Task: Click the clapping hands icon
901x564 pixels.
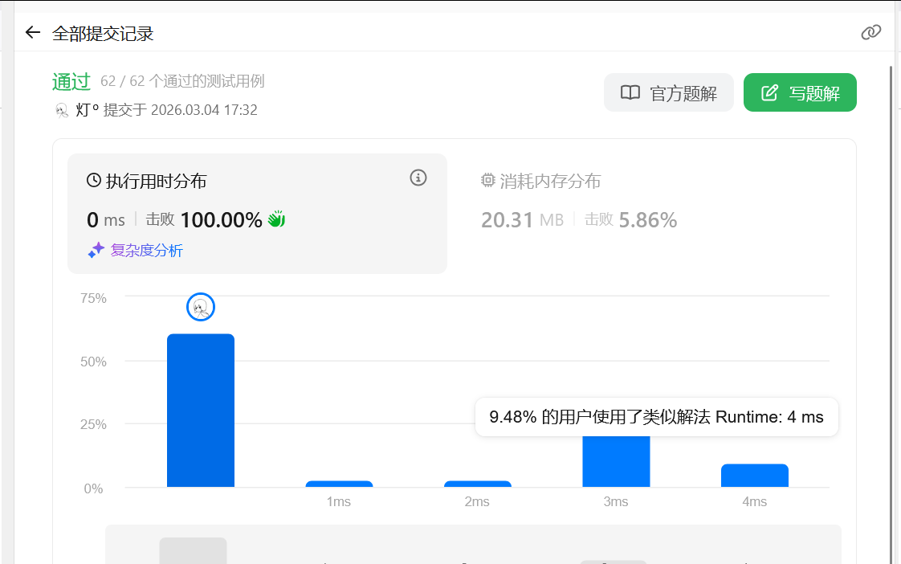Action: coord(276,219)
